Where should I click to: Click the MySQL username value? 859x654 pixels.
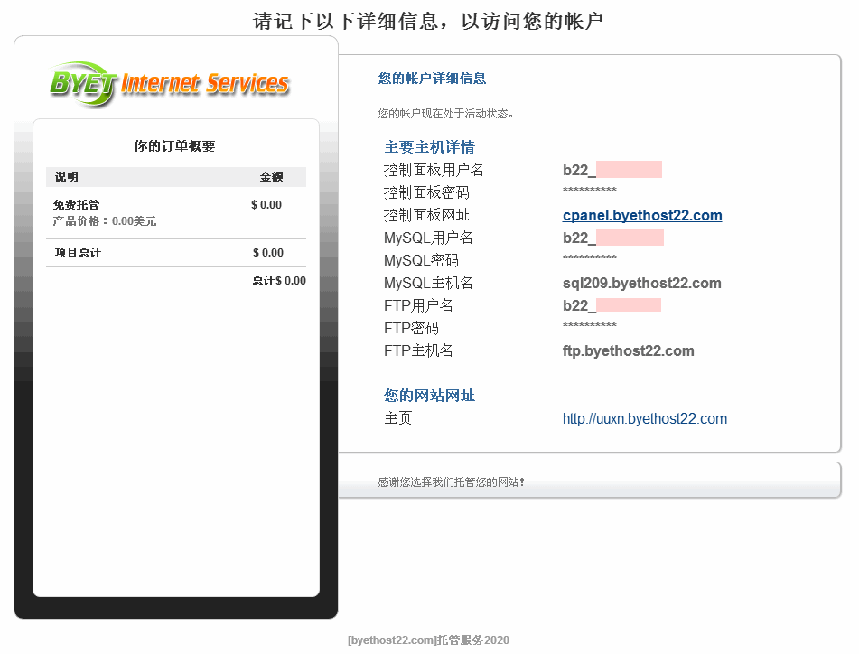point(613,238)
